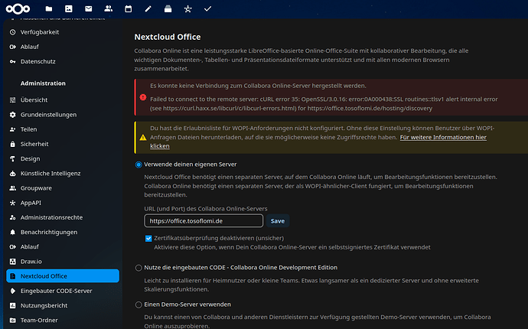This screenshot has width=528, height=329.
Task: Click the chart icon beside Nutzungsbericht
Action: 12,306
